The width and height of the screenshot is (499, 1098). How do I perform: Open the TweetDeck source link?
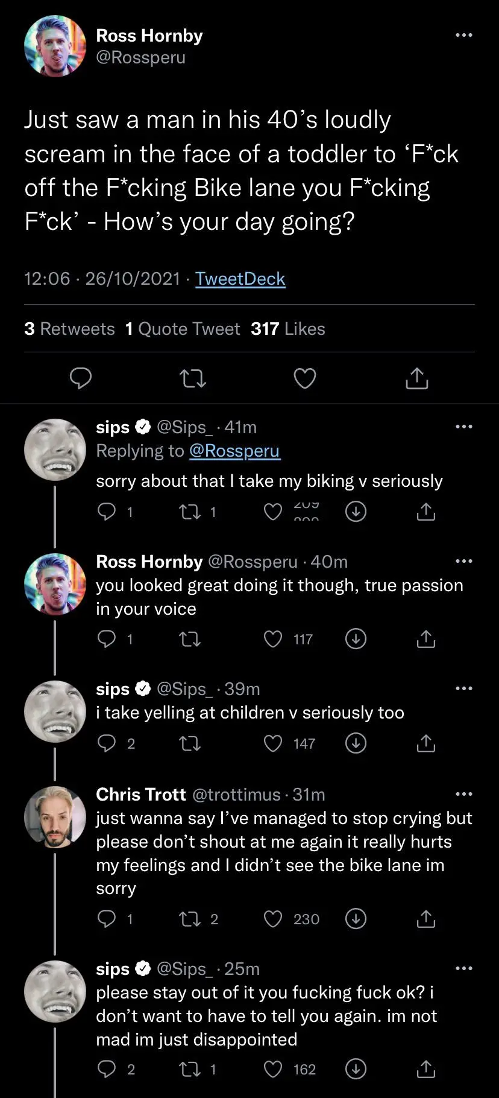click(240, 279)
